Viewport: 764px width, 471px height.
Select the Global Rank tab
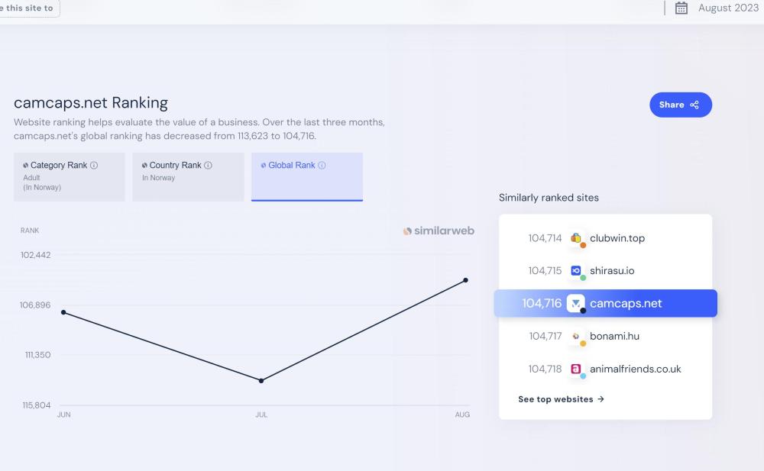pos(307,177)
